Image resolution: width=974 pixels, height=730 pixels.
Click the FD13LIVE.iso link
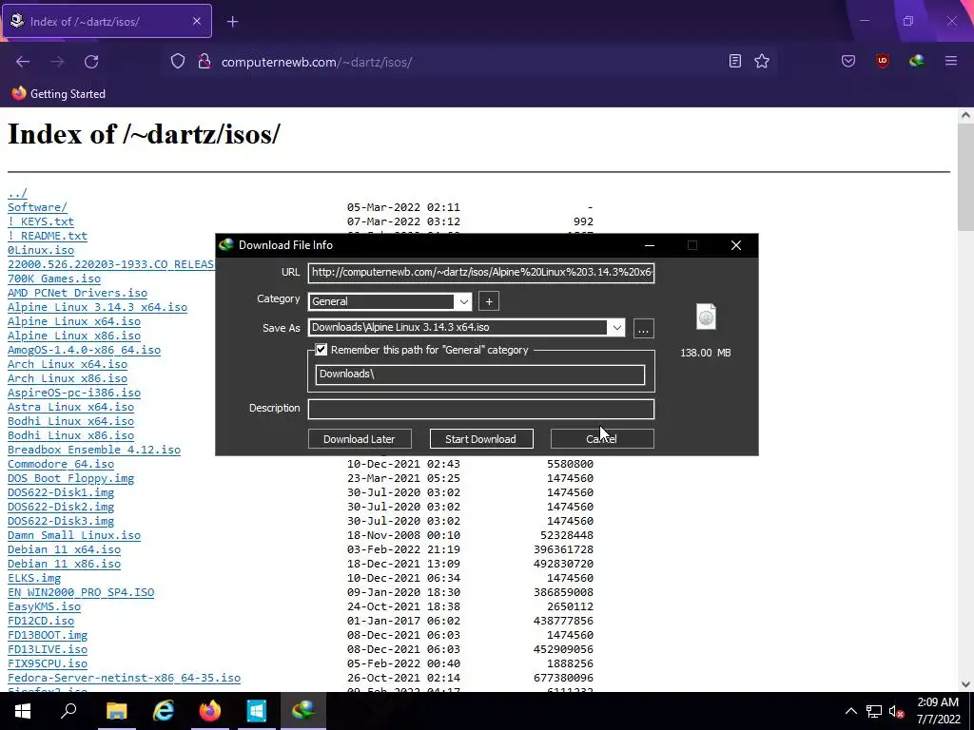[x=48, y=650]
